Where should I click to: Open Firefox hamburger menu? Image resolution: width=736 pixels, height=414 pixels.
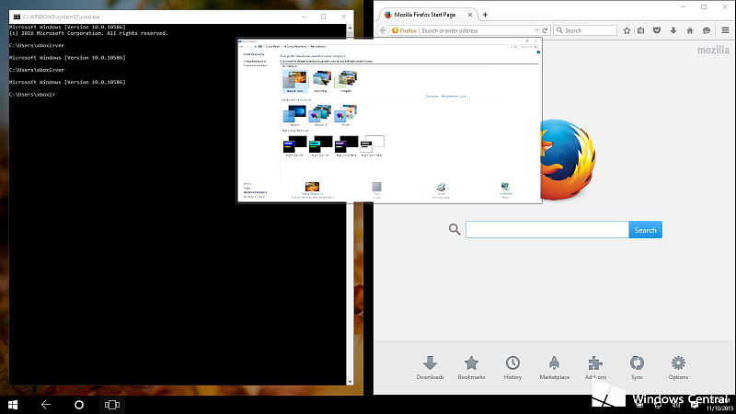coord(725,30)
